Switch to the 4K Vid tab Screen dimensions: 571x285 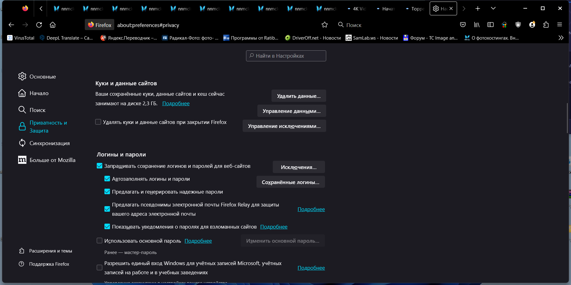(357, 9)
